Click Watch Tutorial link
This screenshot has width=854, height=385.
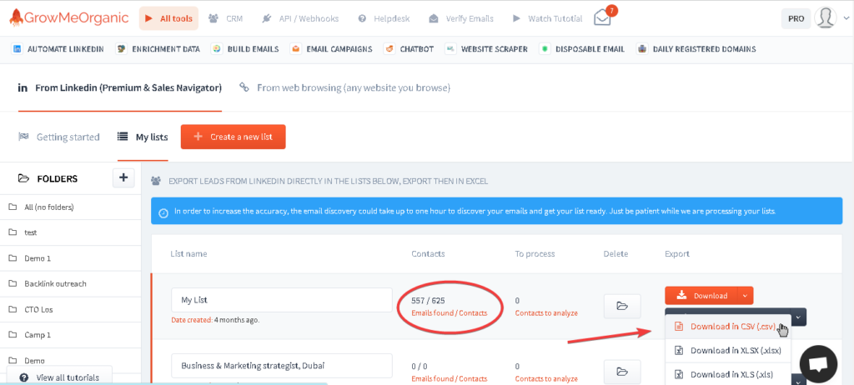[x=547, y=18]
